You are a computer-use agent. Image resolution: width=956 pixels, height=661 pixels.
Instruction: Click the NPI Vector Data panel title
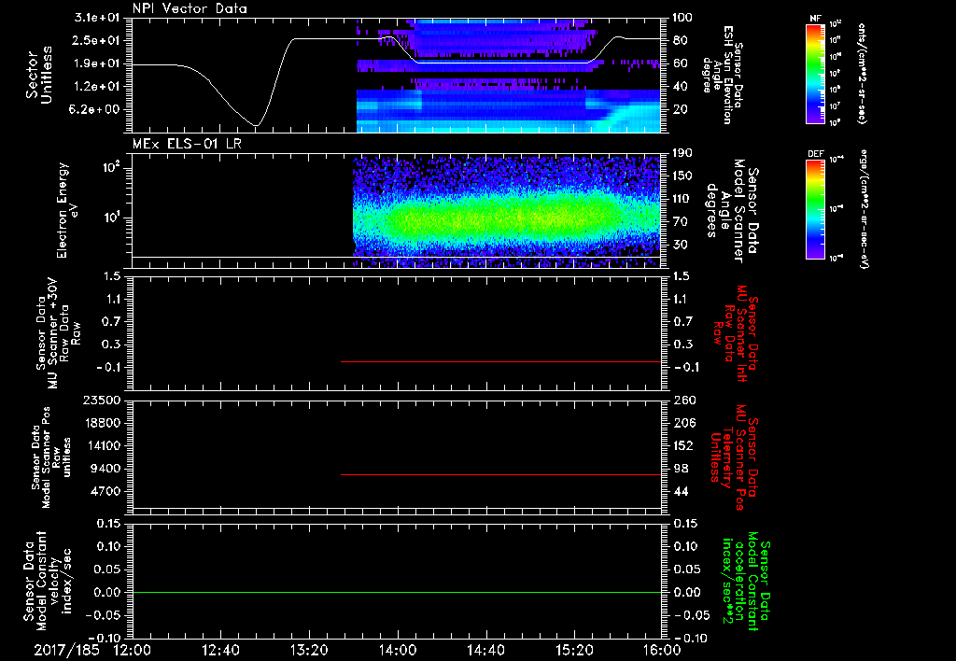(x=190, y=8)
